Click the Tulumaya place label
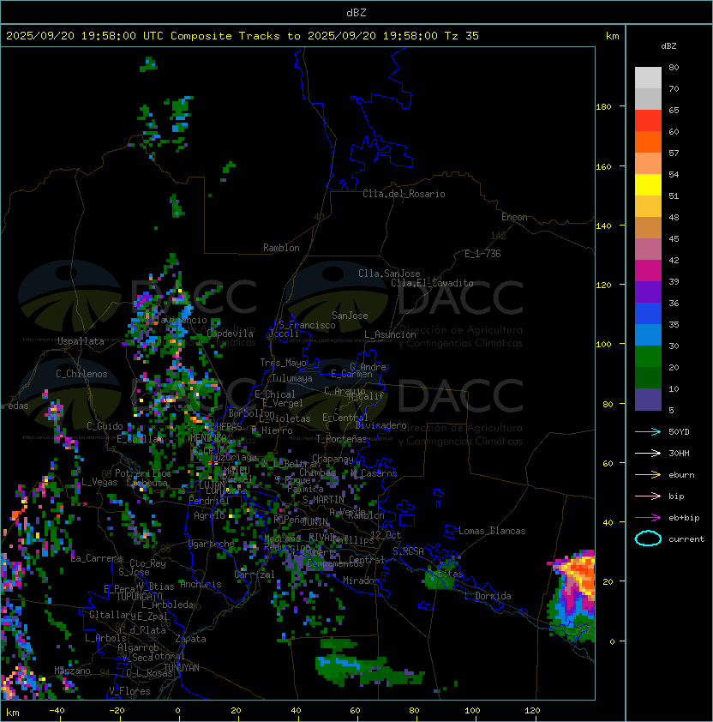This screenshot has width=713, height=722. [x=292, y=378]
